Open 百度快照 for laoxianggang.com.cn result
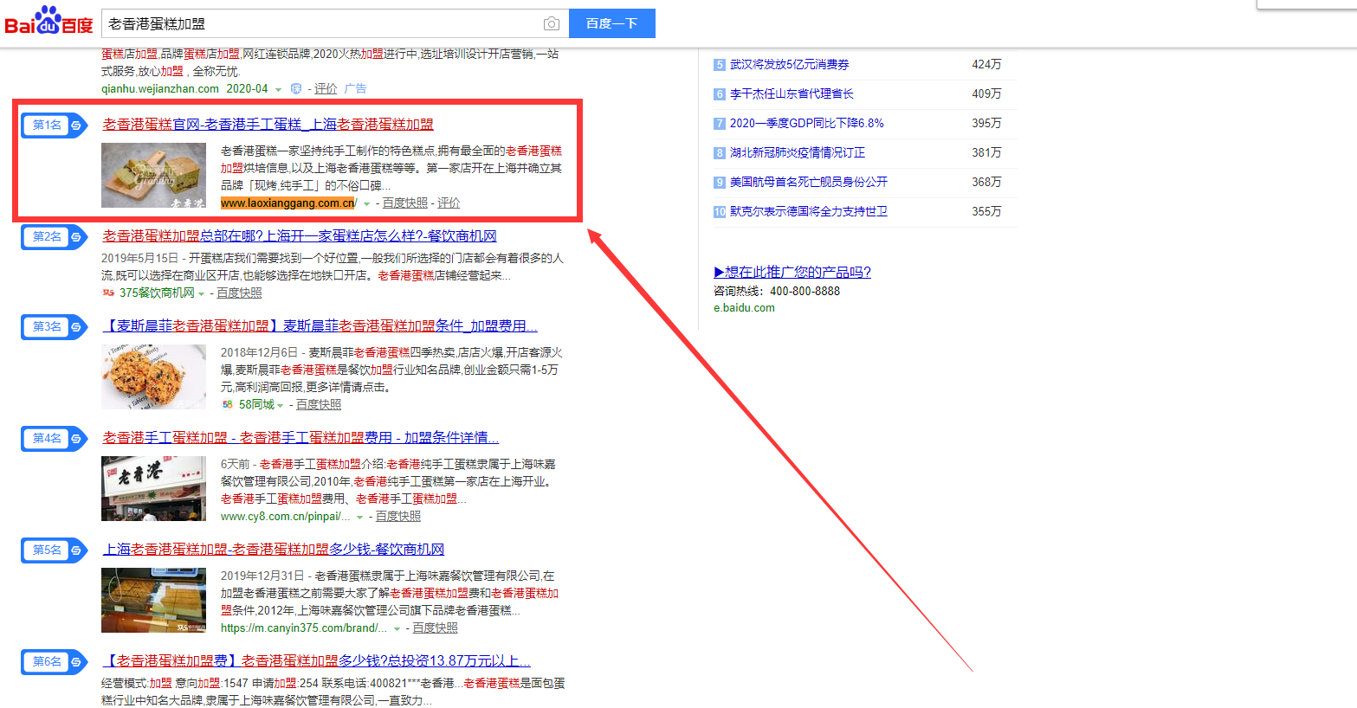The width and height of the screenshot is (1357, 708). (x=405, y=203)
